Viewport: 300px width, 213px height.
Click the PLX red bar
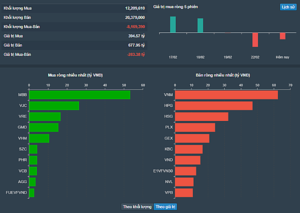pos(195,127)
